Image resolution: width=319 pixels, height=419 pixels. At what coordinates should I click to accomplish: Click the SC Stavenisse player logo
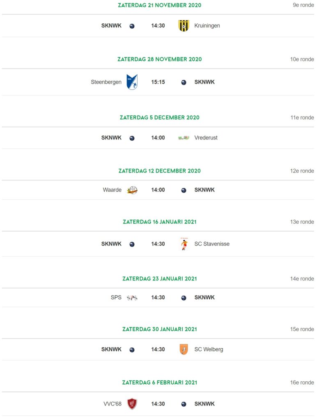(x=184, y=244)
